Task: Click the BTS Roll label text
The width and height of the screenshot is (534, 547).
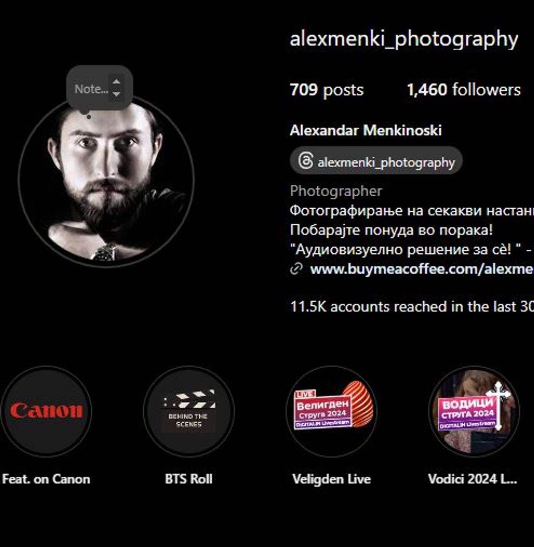Action: [x=189, y=479]
